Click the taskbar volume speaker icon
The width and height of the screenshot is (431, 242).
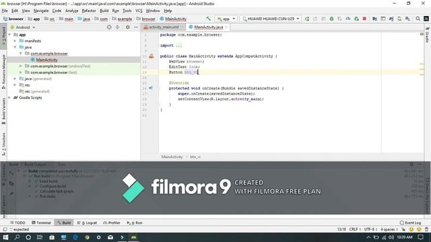(x=391, y=237)
